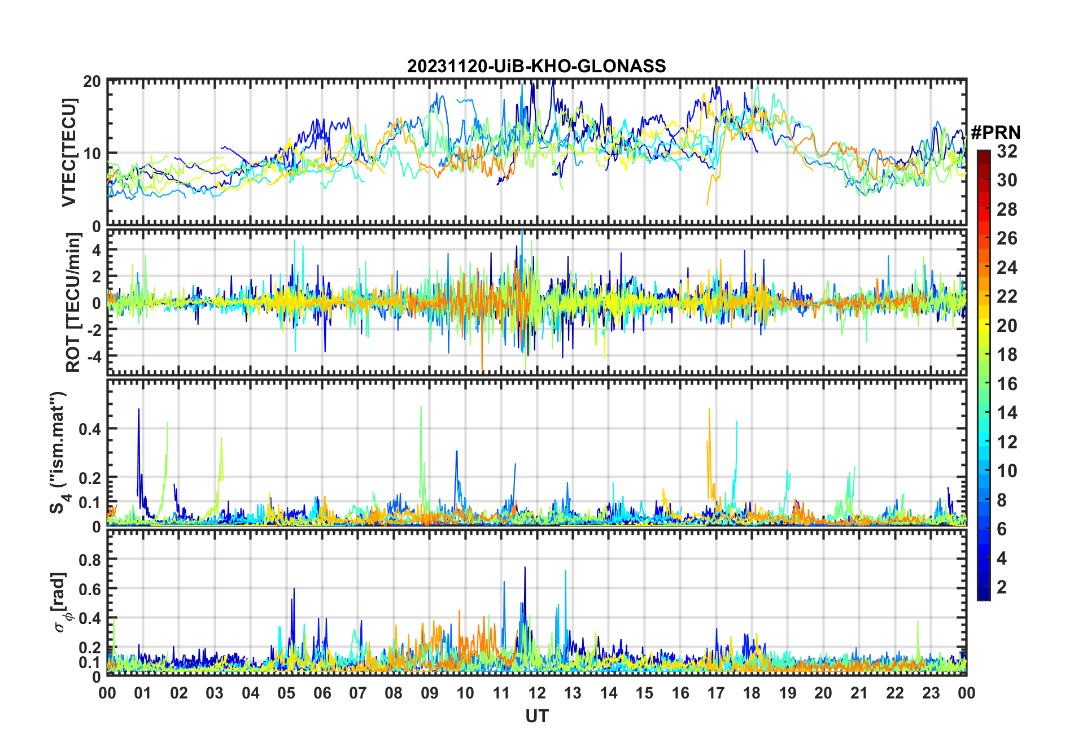The image size is (1074, 751).
Task: Click sigma-phi axis tick label 0.6
Action: (x=90, y=589)
